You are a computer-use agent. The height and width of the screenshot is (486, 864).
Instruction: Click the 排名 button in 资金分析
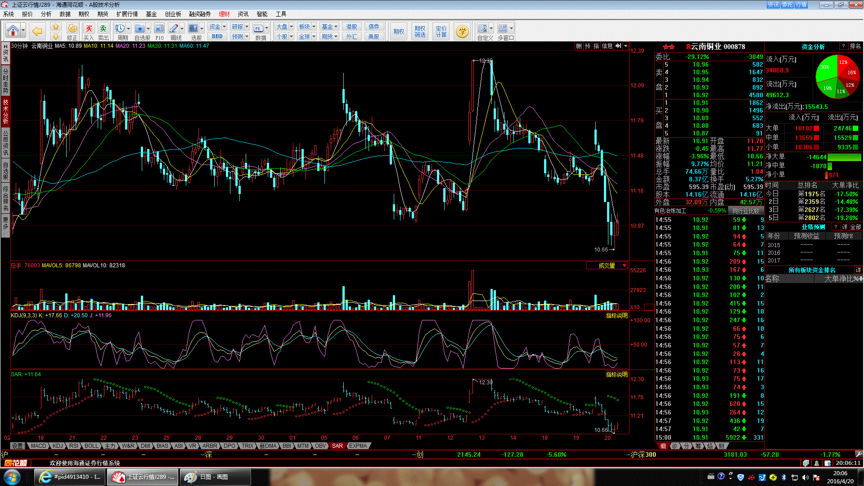tap(855, 46)
